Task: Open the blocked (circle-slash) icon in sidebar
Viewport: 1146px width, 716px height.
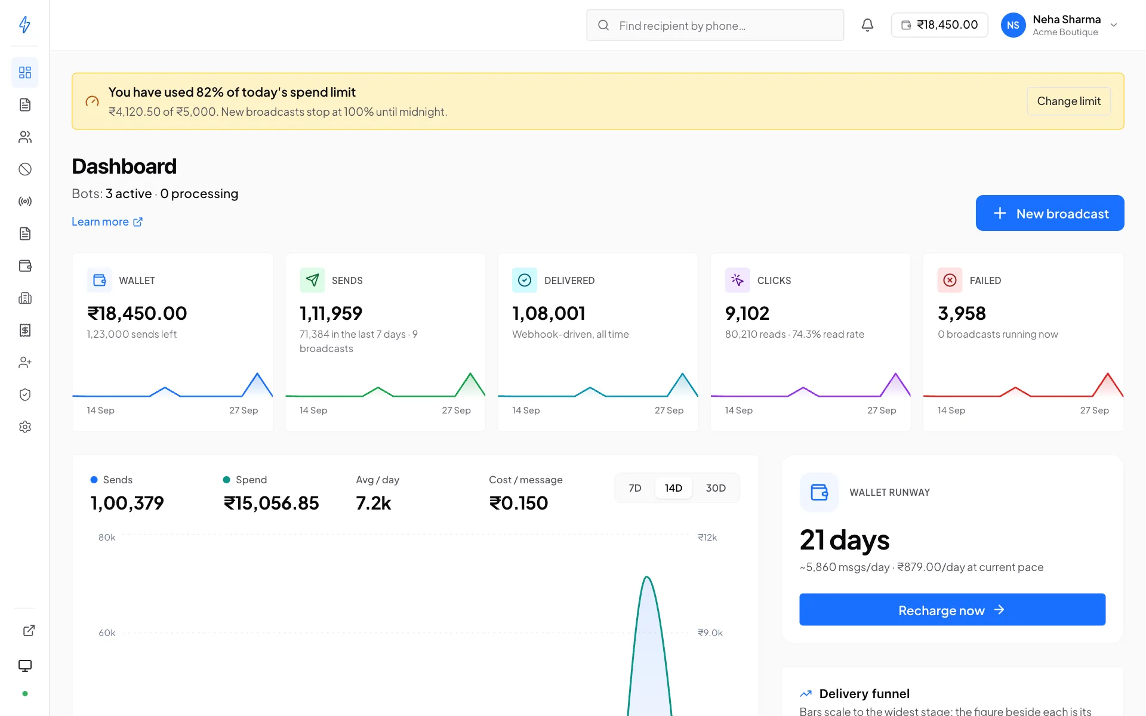Action: point(24,169)
